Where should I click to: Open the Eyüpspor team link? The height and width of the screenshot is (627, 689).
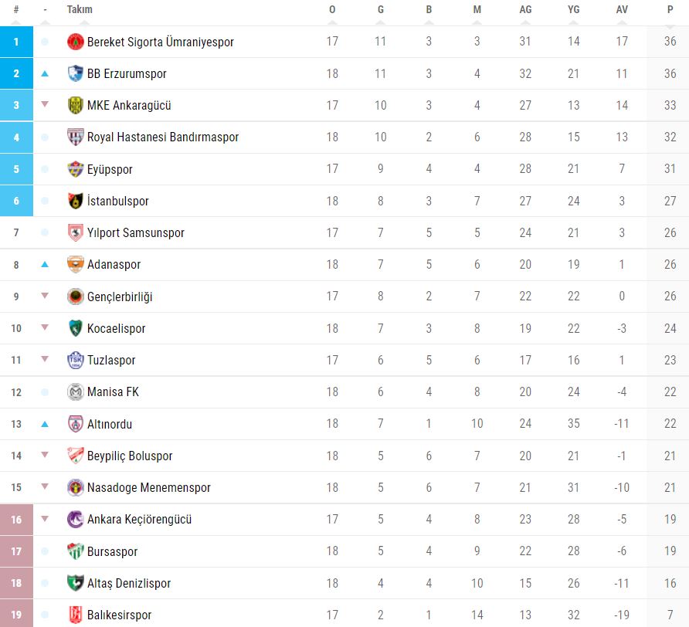[110, 169]
